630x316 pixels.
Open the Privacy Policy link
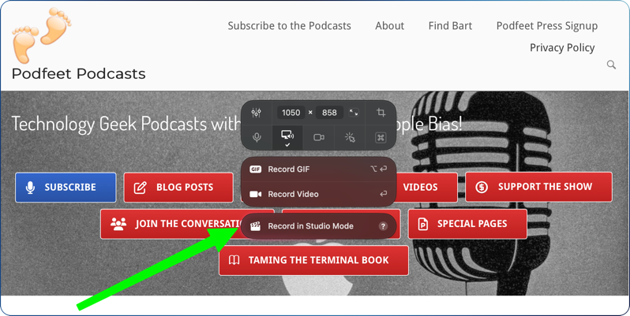tap(562, 47)
